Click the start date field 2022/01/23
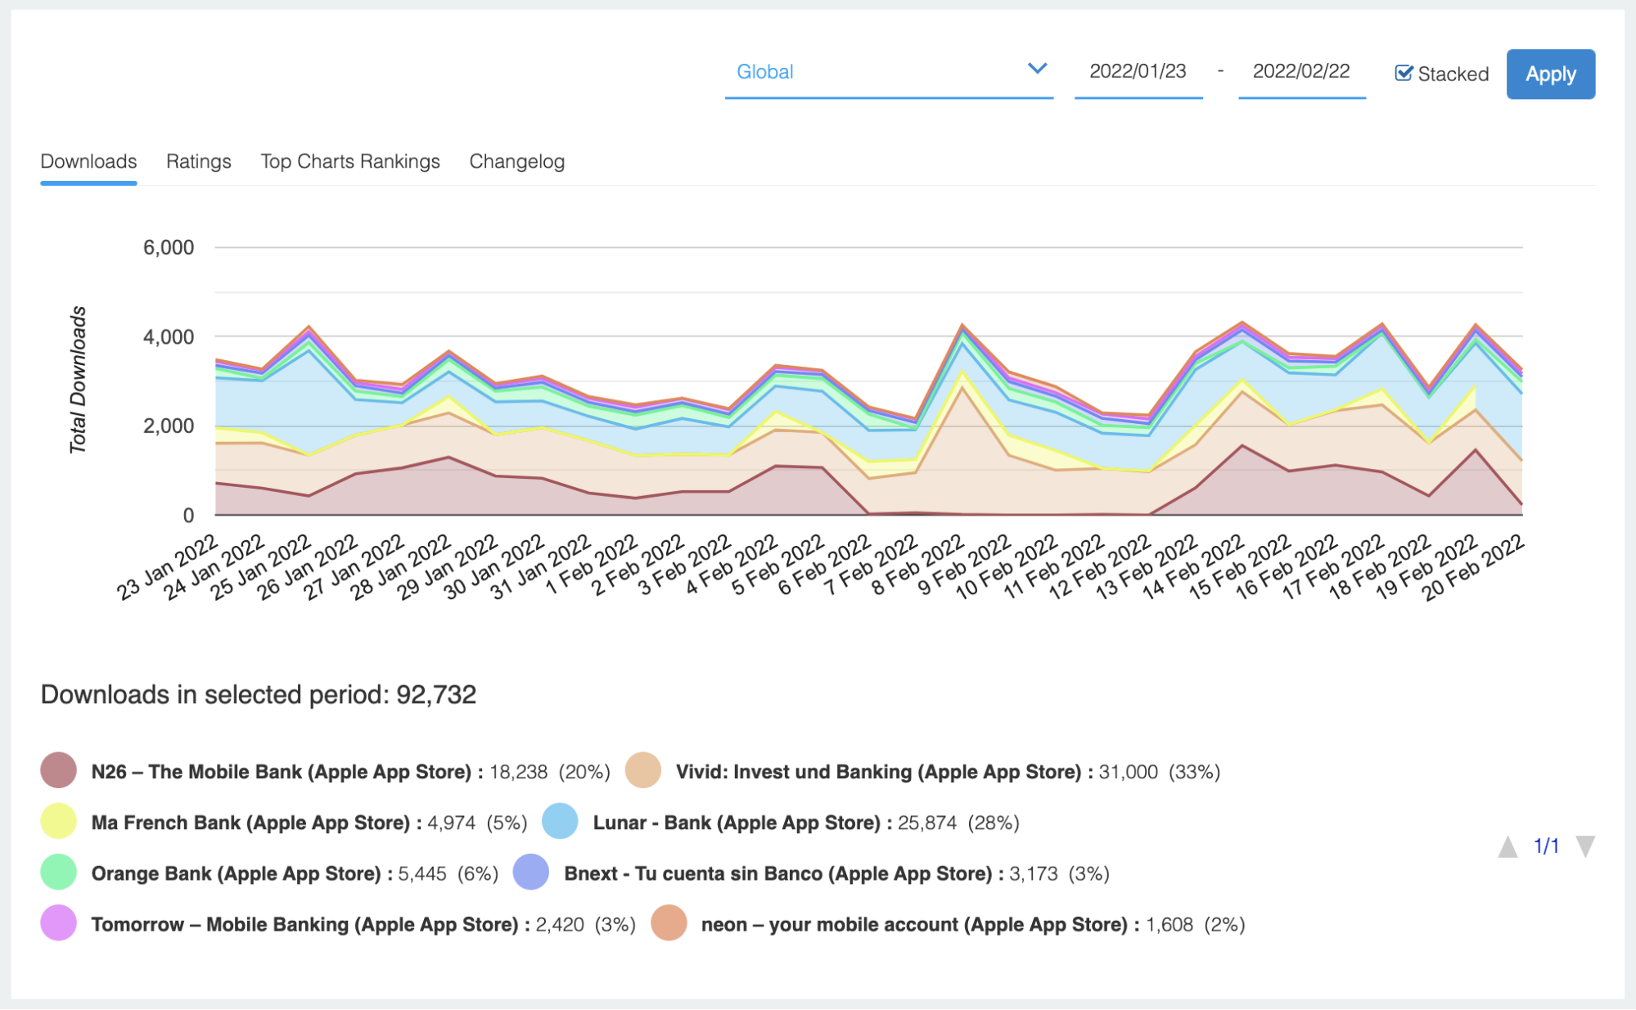1636x1010 pixels. click(x=1138, y=72)
